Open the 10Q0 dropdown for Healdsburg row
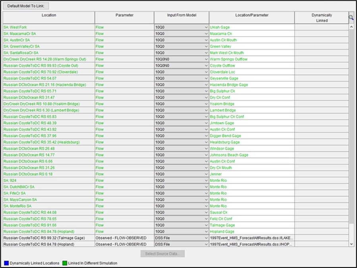Screen dimensions: 357x268 tap(205, 142)
